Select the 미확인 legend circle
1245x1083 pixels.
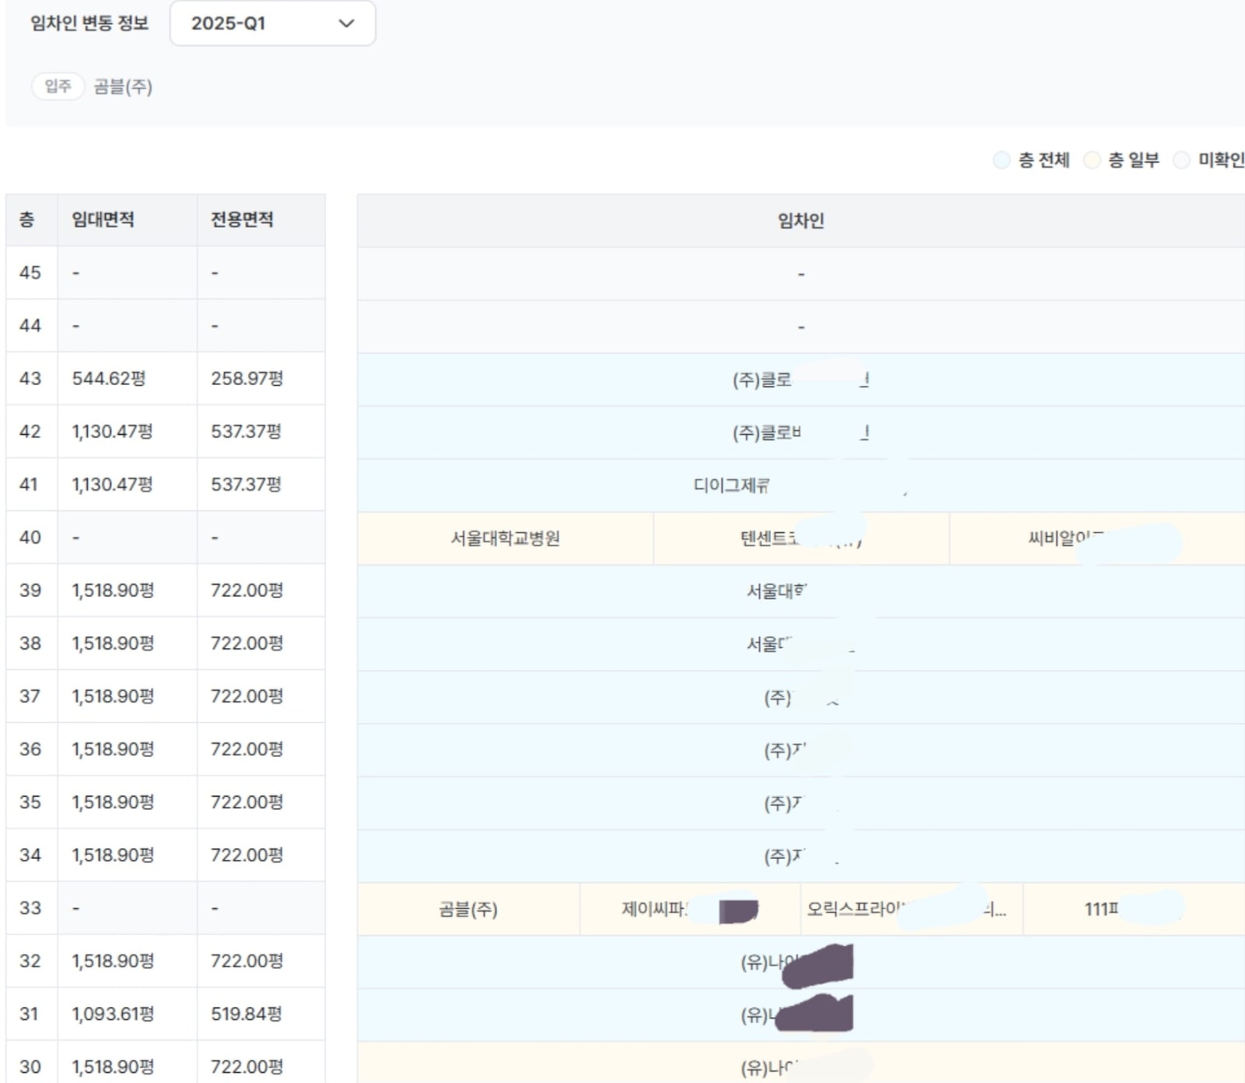[1181, 160]
